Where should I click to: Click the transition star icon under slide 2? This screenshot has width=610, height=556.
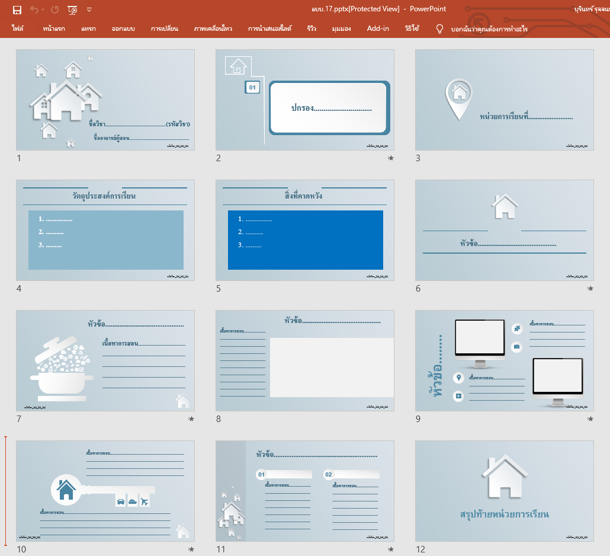390,158
